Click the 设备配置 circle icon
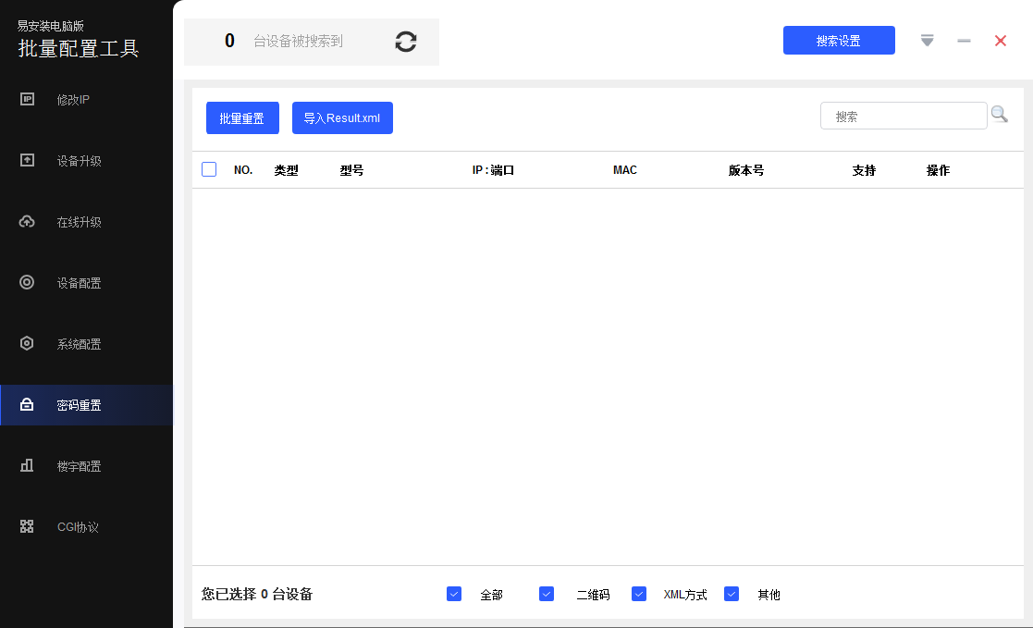1033x628 pixels. 28,283
